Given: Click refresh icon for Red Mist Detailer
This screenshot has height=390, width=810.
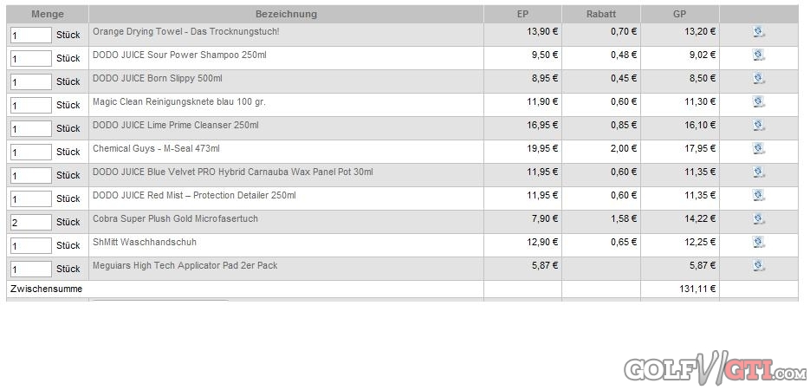Looking at the screenshot, I should tap(759, 196).
